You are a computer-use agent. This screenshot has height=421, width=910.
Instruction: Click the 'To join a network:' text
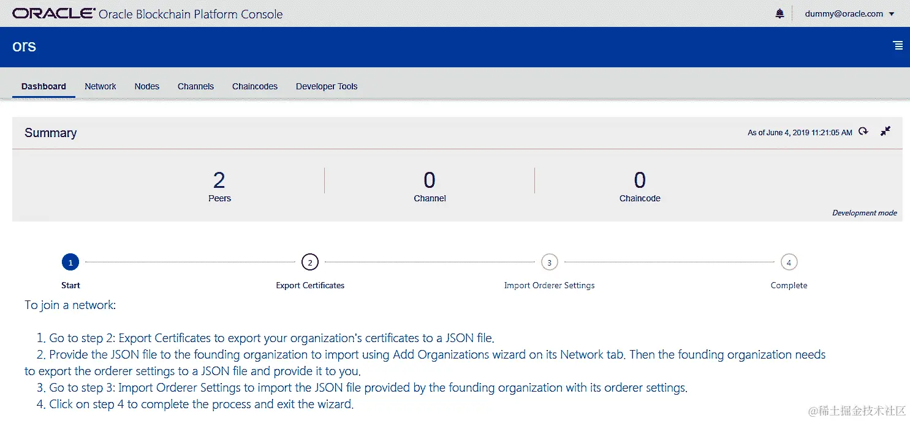[x=70, y=305]
